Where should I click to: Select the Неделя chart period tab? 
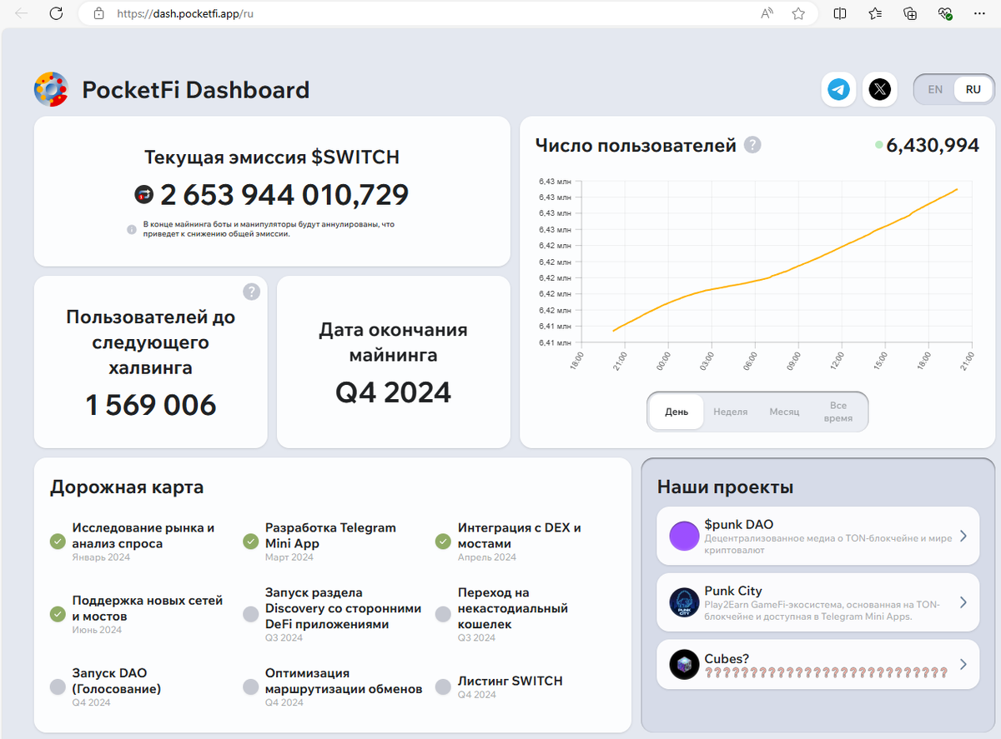point(731,412)
